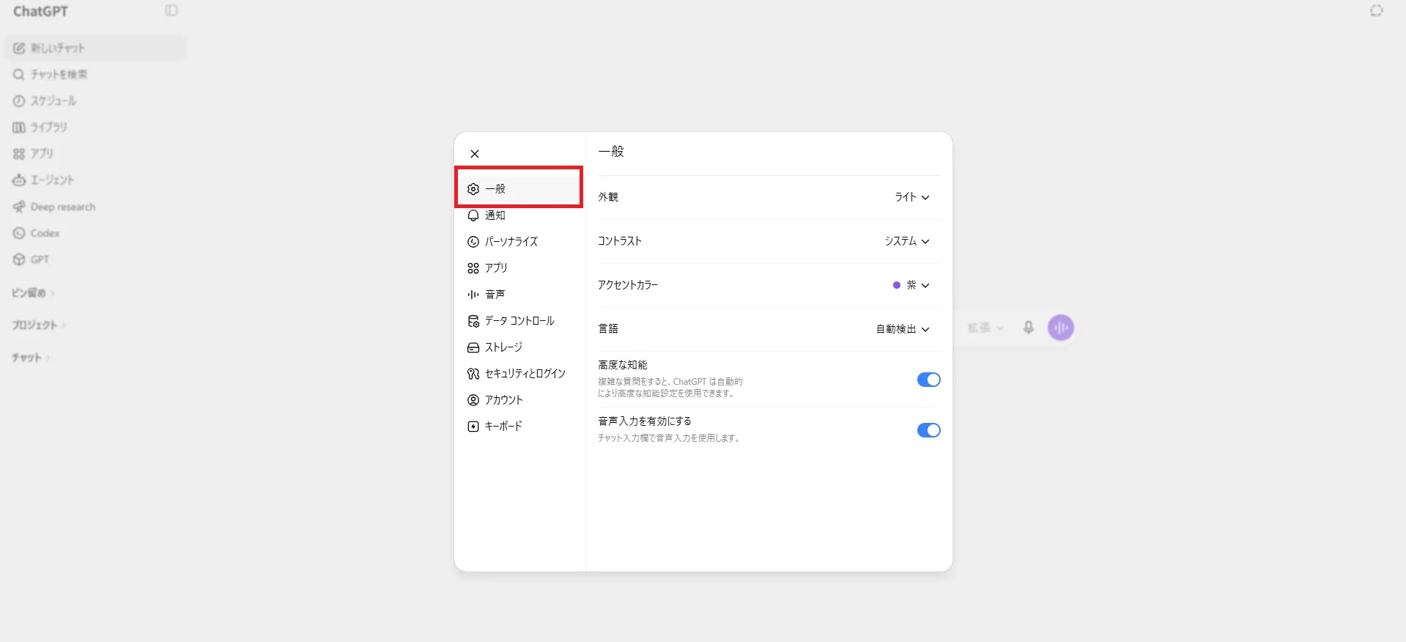Click the icon beside パーソナライズ
Screen dimensions: 1406x642
click(x=473, y=242)
